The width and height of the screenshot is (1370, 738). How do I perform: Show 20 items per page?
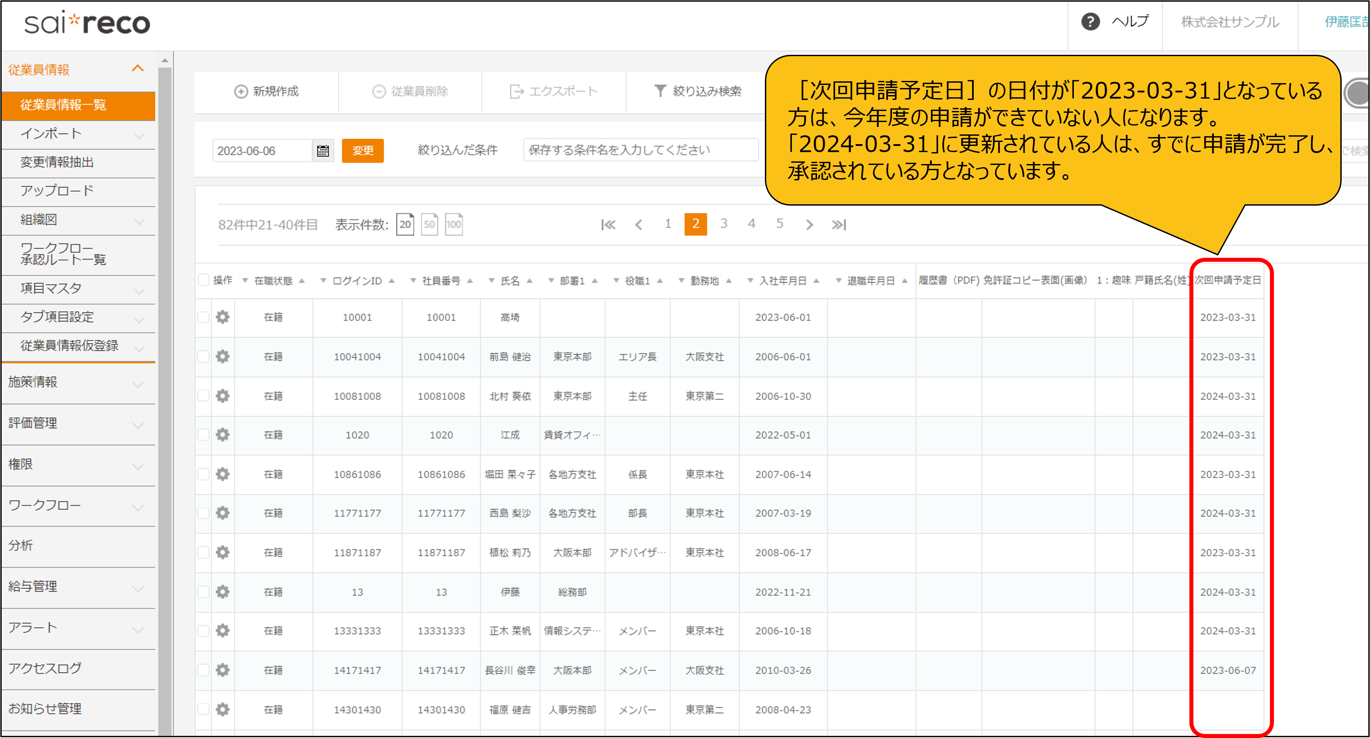tap(405, 224)
